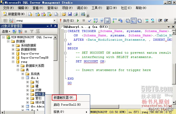Viewport: 176px width, 114px height.
Task: Collapse the CREATE TRIGGER code block
Action: [x=65, y=31]
